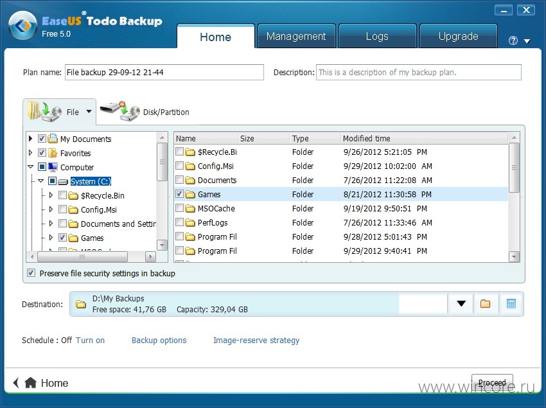The image size is (546, 408).
Task: Toggle Preserve file security settings checkbox
Action: 31,273
